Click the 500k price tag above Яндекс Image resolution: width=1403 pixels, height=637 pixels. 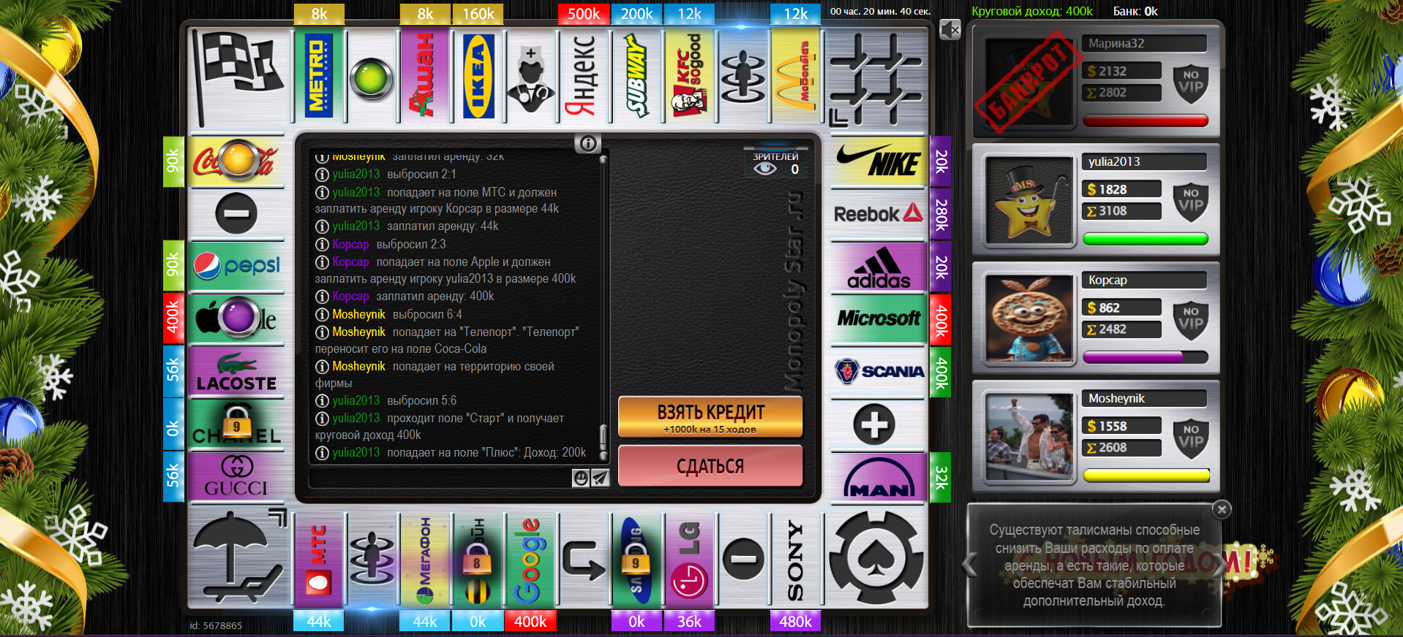coord(584,14)
